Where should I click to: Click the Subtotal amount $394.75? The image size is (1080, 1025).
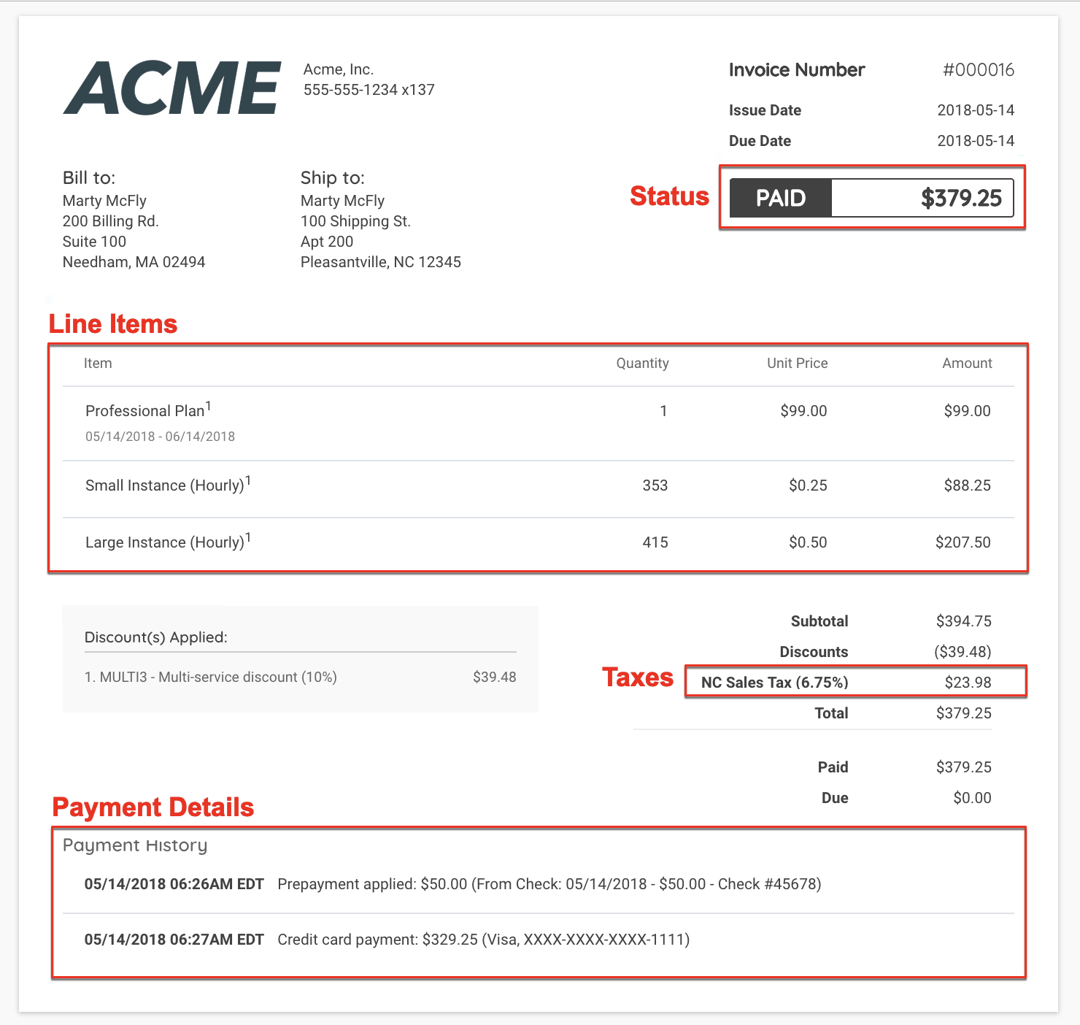pyautogui.click(x=963, y=621)
